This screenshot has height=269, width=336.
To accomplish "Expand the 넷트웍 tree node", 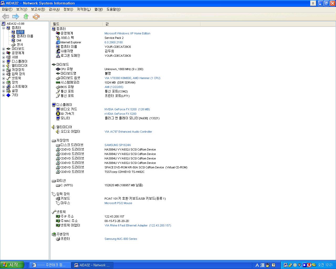I will (x=3, y=78).
